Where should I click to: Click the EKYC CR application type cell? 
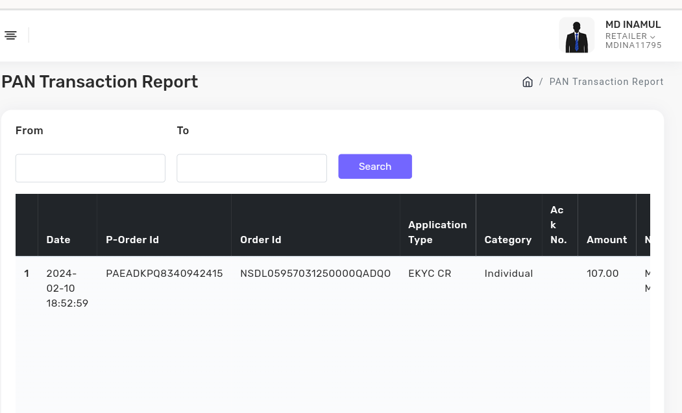pyautogui.click(x=430, y=274)
